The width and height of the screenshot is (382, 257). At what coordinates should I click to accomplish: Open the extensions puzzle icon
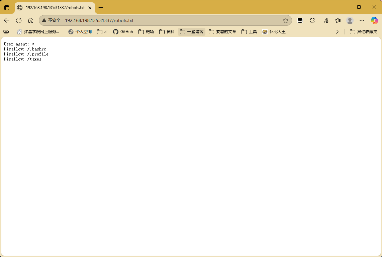click(x=312, y=20)
